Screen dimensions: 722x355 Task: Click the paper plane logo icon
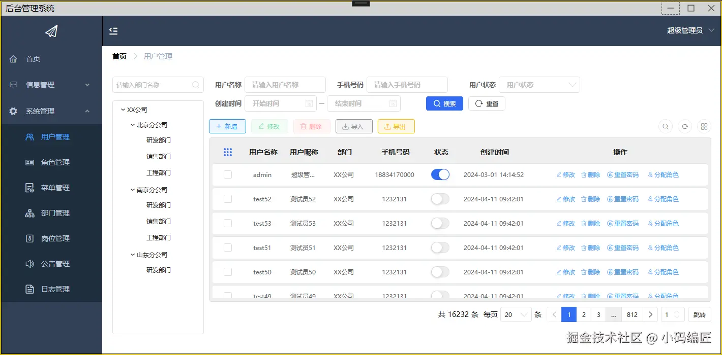pyautogui.click(x=51, y=31)
